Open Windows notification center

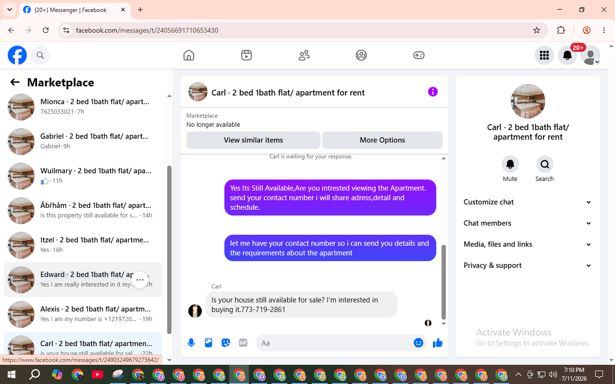pyautogui.click(x=599, y=374)
